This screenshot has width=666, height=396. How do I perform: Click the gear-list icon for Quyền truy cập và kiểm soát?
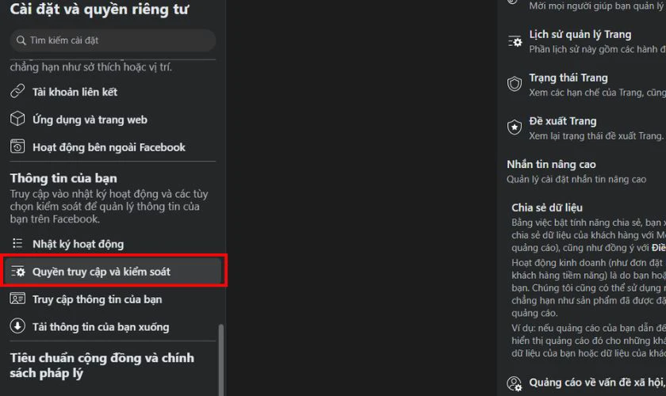click(17, 271)
